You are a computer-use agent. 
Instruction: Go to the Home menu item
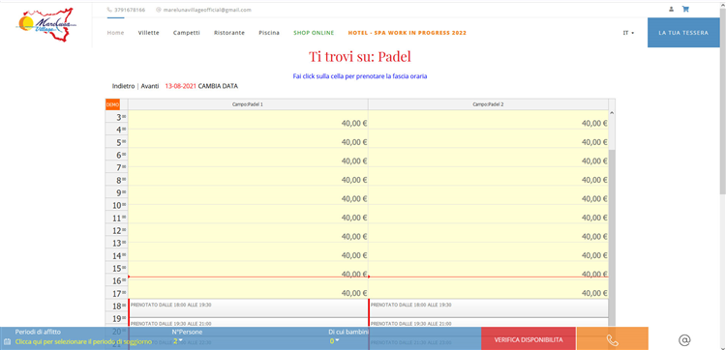116,33
